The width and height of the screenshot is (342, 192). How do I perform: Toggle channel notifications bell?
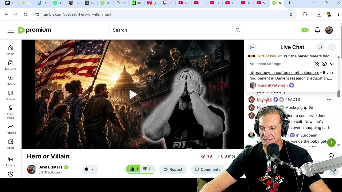86,169
